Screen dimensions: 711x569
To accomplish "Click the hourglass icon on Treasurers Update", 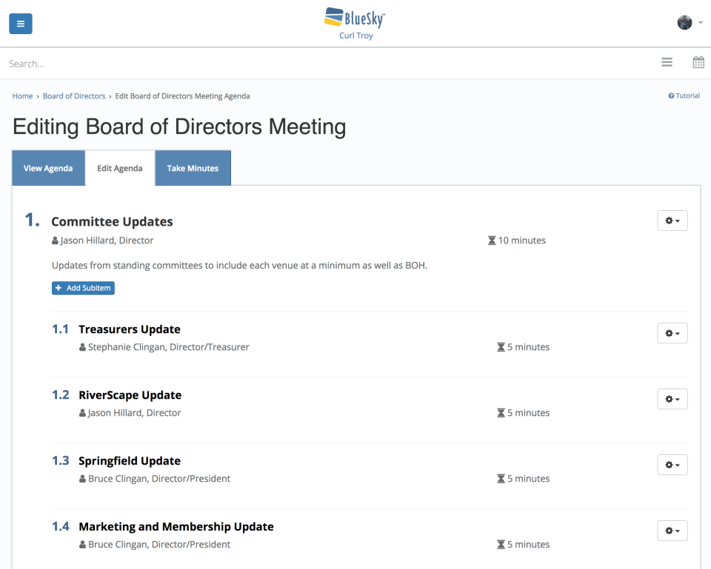I will [501, 346].
